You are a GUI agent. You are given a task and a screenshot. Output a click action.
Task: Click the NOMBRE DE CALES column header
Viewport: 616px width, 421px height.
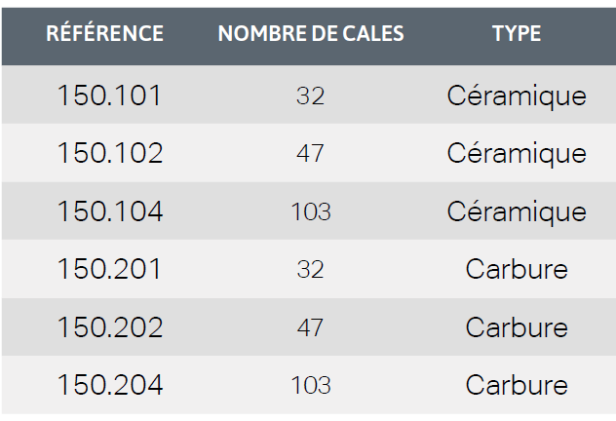click(x=311, y=33)
